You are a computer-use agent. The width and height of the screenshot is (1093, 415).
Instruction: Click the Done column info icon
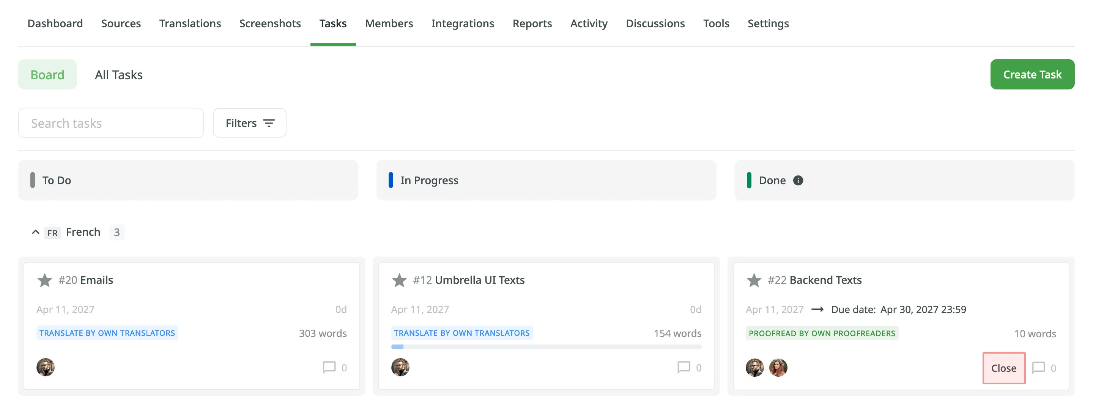[x=798, y=180]
